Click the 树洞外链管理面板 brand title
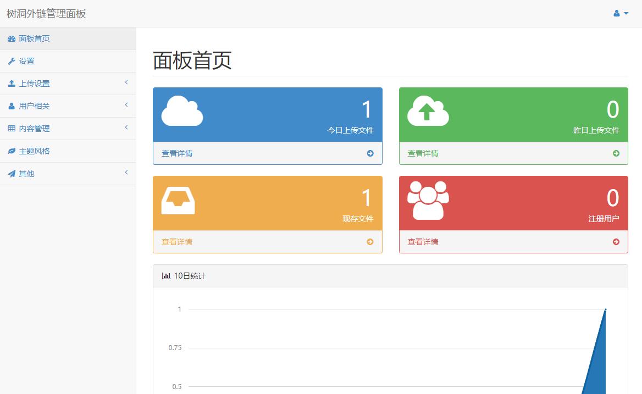Screen dimensions: 642x394 point(46,14)
